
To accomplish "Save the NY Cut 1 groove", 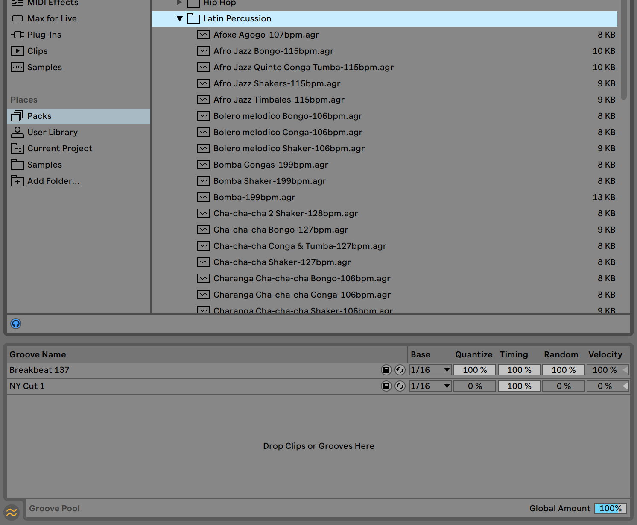I will [x=386, y=386].
